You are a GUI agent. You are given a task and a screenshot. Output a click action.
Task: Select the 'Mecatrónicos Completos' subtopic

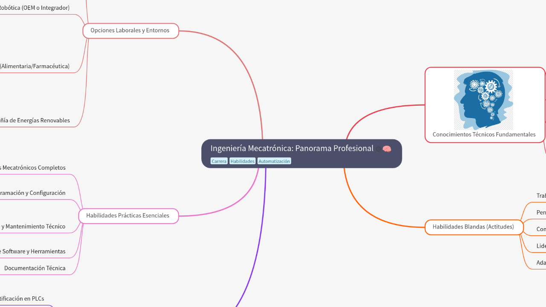pos(32,168)
